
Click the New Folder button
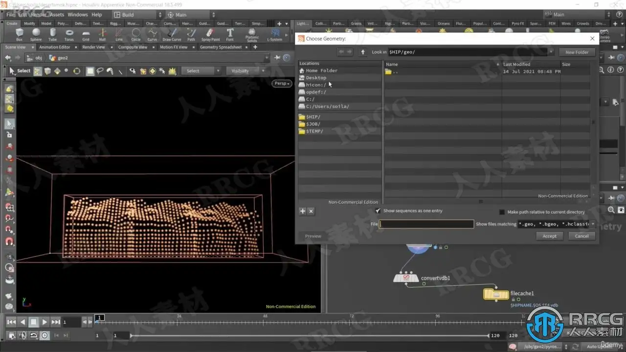[577, 52]
